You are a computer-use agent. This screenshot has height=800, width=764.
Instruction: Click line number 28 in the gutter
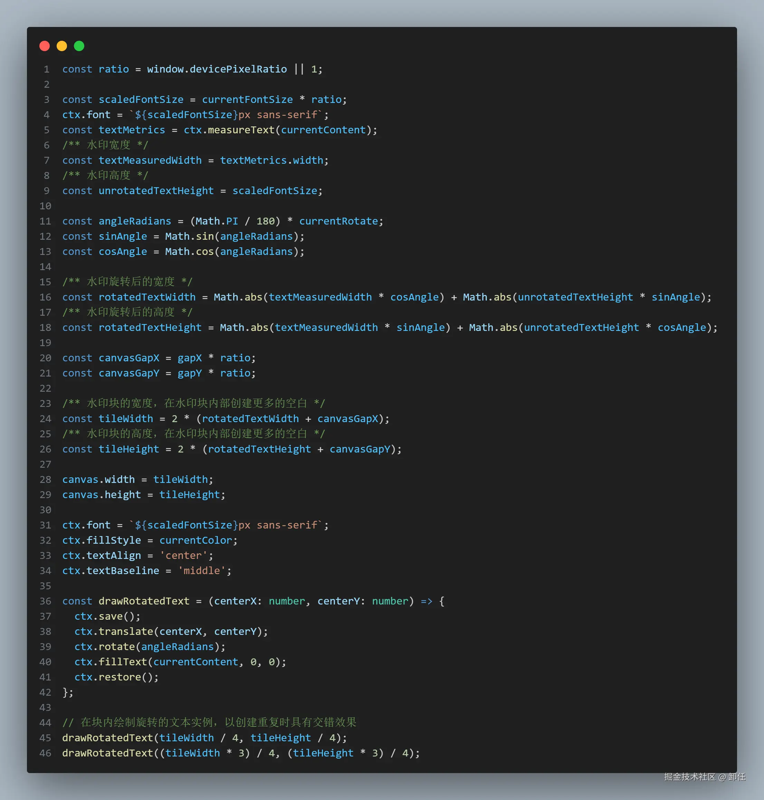[x=45, y=479]
